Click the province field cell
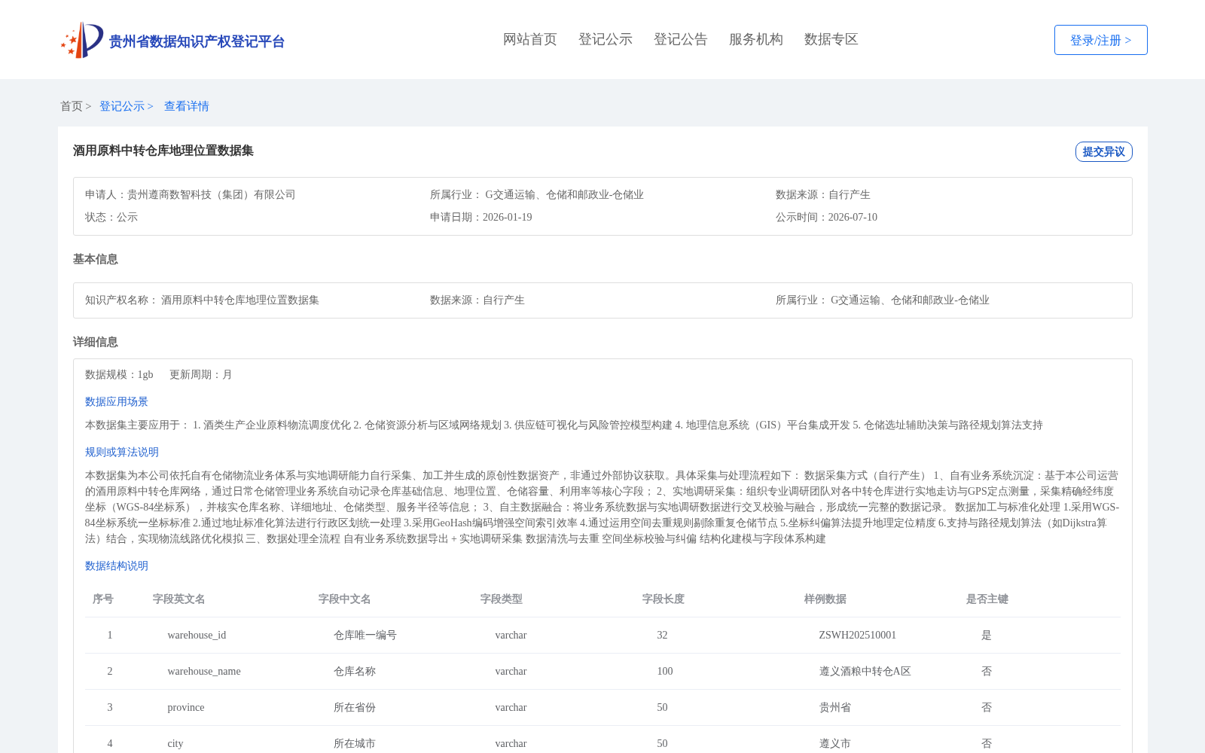 (x=186, y=707)
